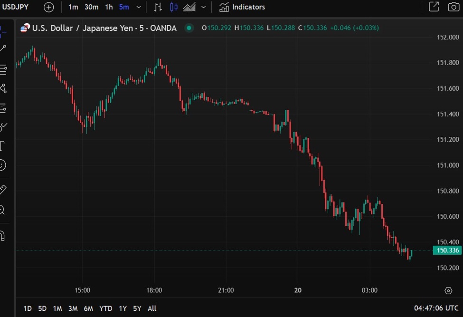Toggle the green market status indicator
This screenshot has height=317, width=463.
pos(189,28)
